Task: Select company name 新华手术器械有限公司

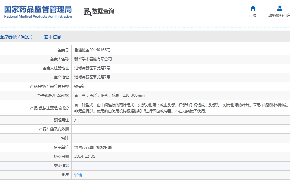Action: point(93,59)
